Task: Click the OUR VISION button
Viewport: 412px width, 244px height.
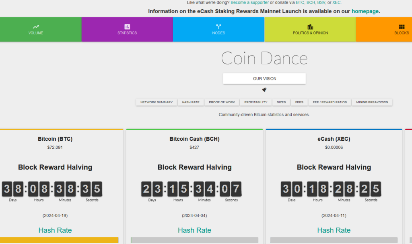Action: click(x=264, y=78)
